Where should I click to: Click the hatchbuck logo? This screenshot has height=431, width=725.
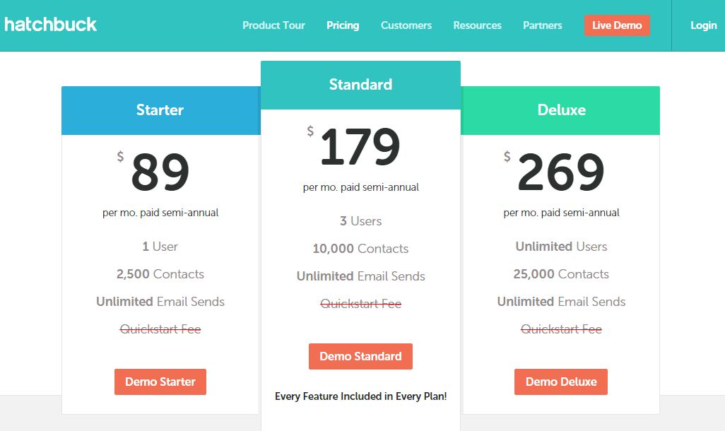50,25
